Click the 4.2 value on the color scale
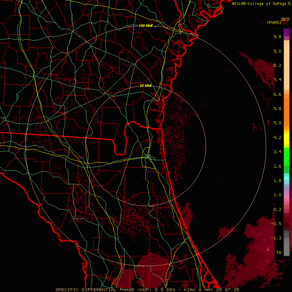 (277, 138)
